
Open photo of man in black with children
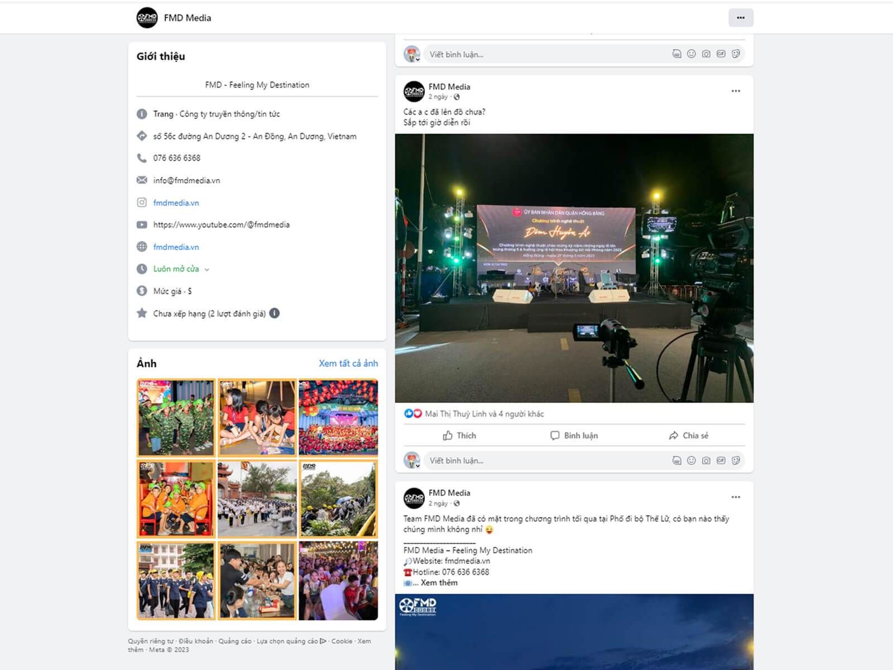[x=257, y=581]
